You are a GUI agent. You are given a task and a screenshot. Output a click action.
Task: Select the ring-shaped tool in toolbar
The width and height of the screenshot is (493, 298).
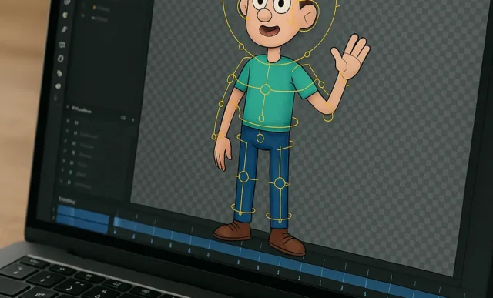pyautogui.click(x=61, y=59)
